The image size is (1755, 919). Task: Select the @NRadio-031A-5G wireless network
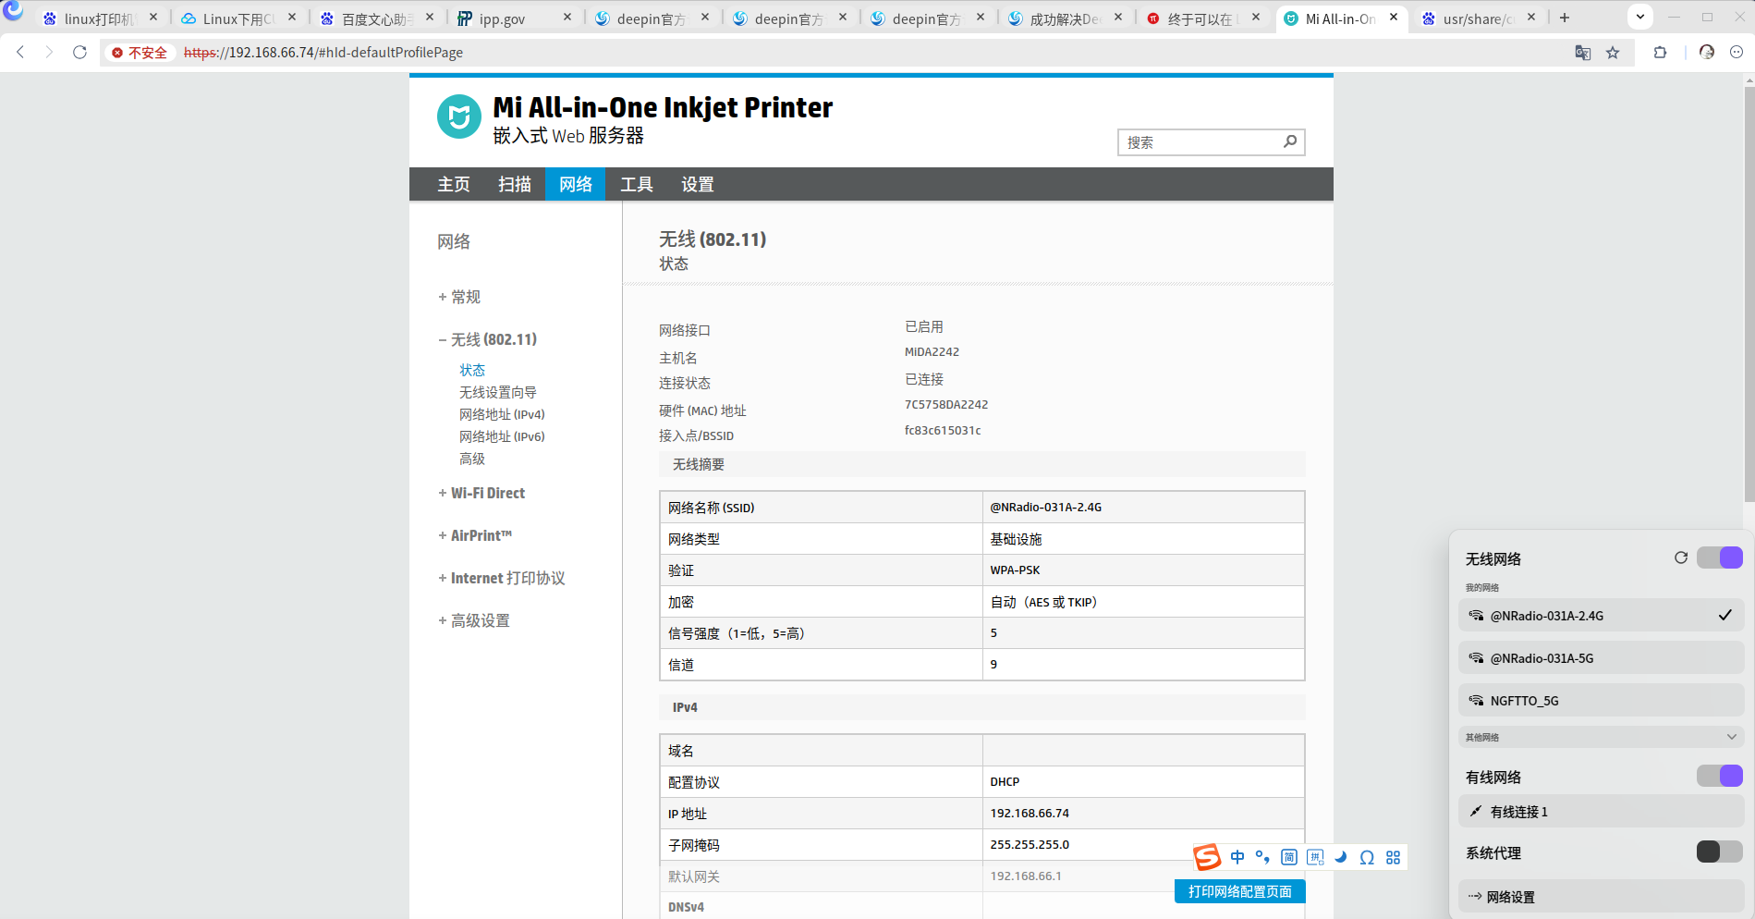tap(1602, 657)
